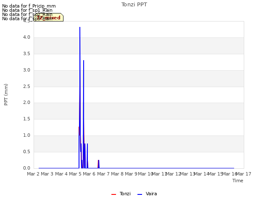Click the Mar 4 x-axis tick label
269x202 pixels.
(x=61, y=174)
